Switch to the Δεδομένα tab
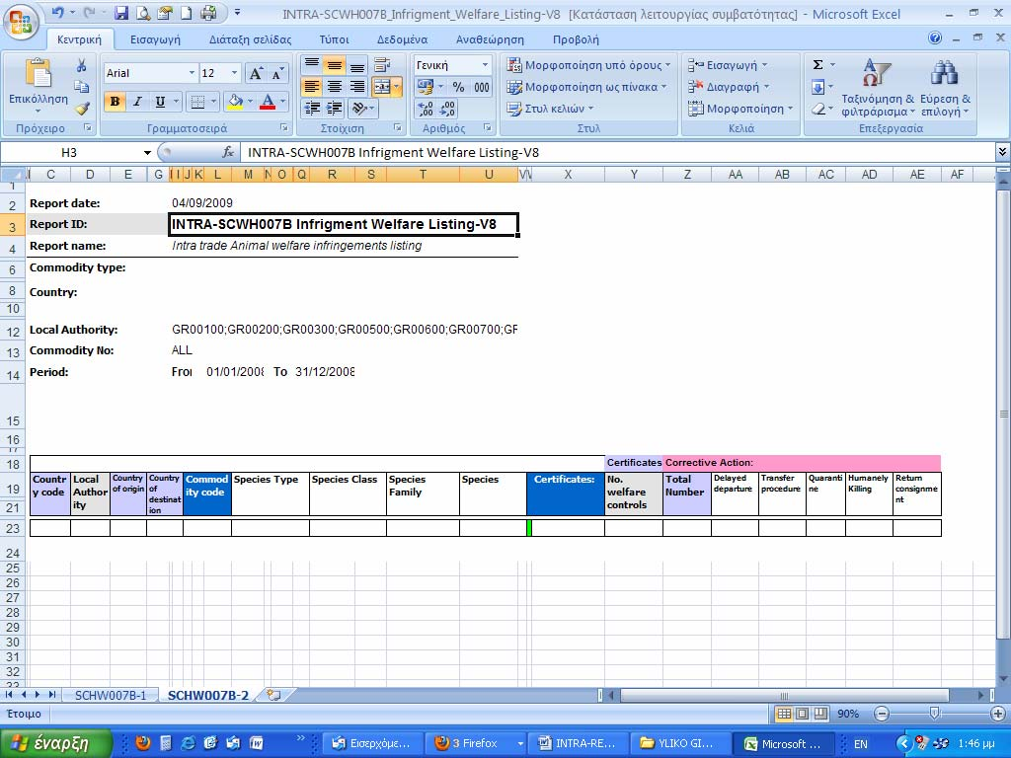This screenshot has height=758, width=1011. coord(403,39)
